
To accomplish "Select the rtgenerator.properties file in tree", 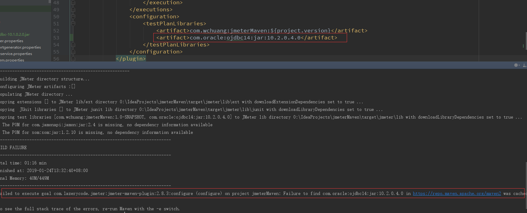I will click(x=20, y=47).
